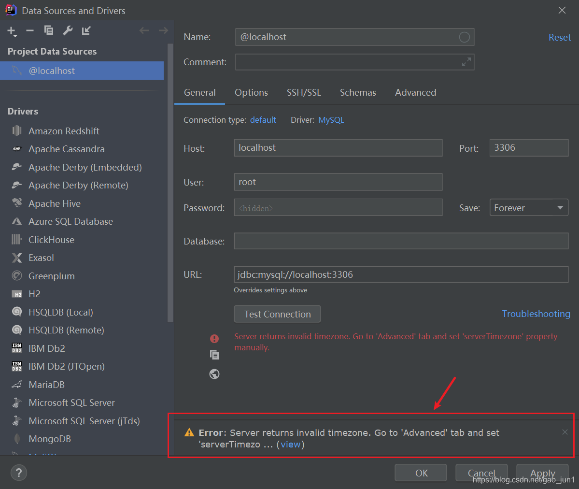Click the Reset link
Viewport: 579px width, 489px height.
559,37
